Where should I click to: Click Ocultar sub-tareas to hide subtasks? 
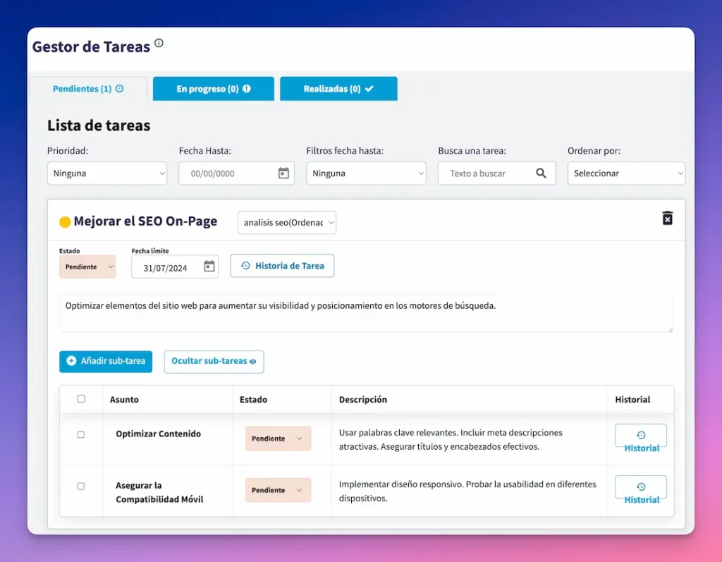pos(214,361)
